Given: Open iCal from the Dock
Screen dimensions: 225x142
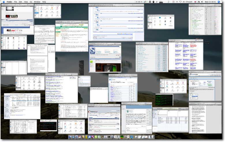Looking at the screenshot, I should tap(80, 137).
